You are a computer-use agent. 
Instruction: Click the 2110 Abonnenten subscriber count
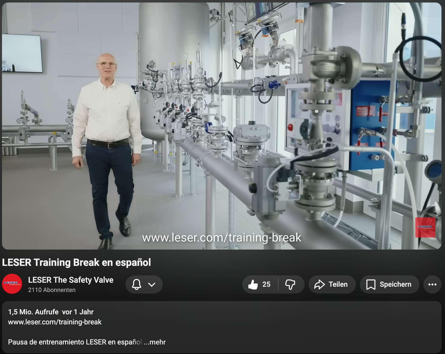(52, 290)
